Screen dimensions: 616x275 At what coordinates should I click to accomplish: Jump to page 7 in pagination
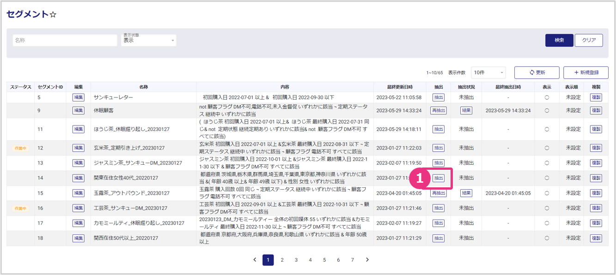(x=352, y=260)
